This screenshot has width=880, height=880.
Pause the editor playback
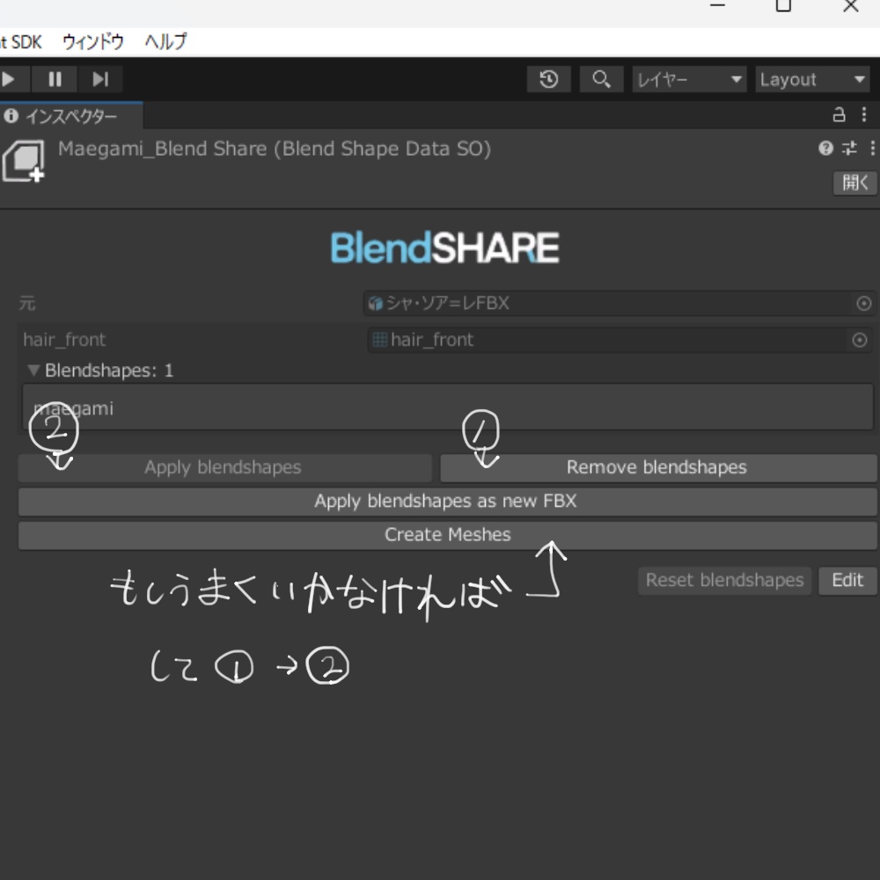54,79
